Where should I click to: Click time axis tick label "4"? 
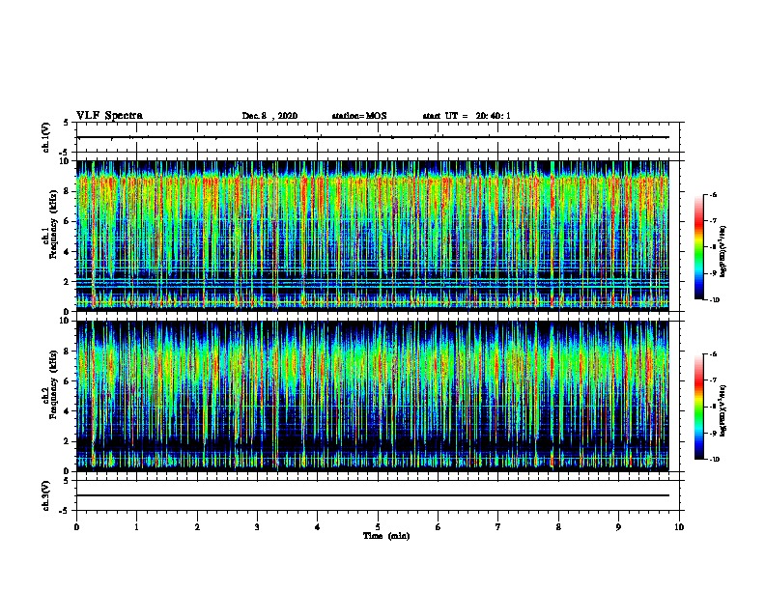318,527
